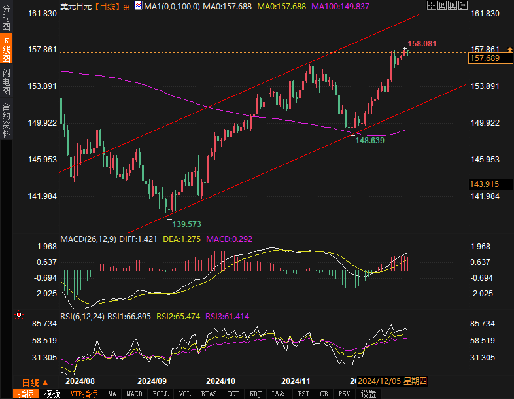Click the 157.689 current price tag

coord(485,59)
